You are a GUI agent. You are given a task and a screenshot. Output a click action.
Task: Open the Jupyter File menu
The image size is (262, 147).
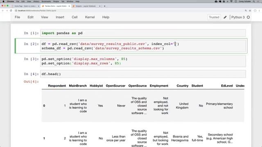(x=17, y=17)
